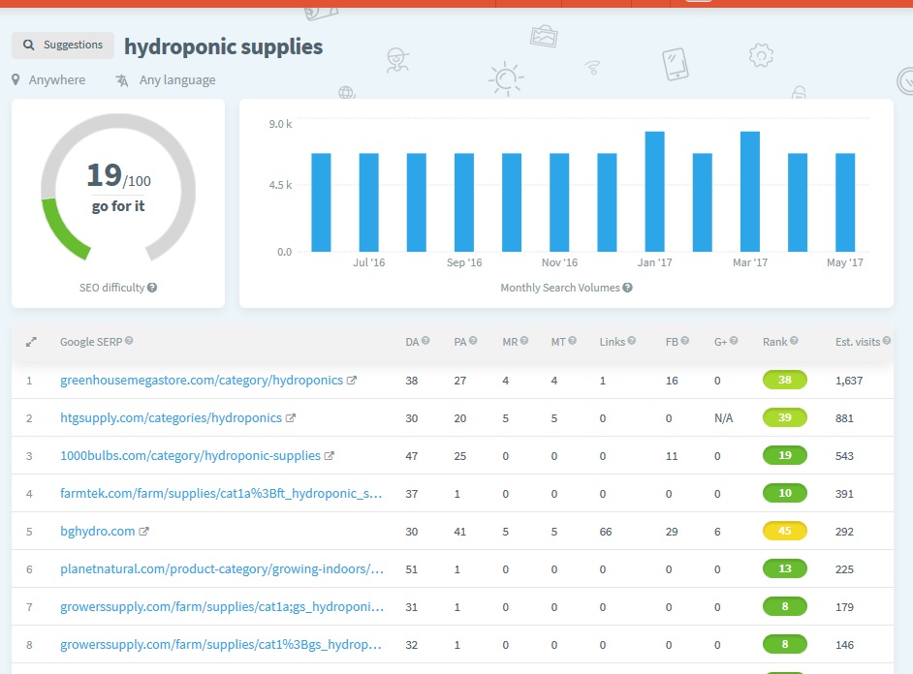Screen dimensions: 913x674
Task: Click rank badge 38 for greenhousemegastore
Action: [784, 380]
